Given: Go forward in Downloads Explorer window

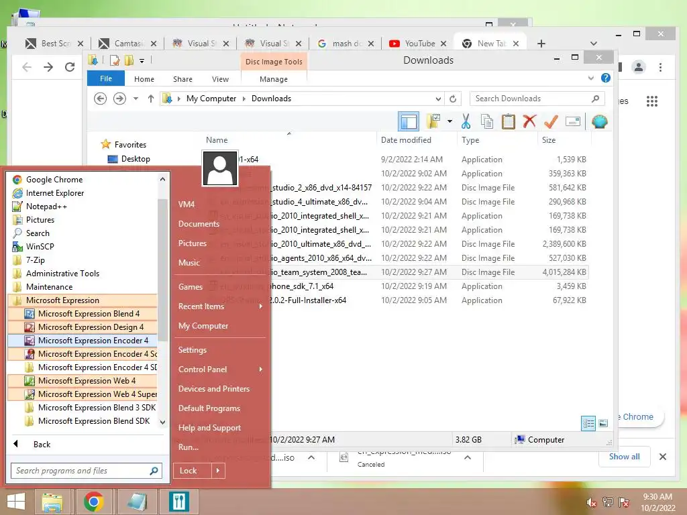Looking at the screenshot, I should (x=119, y=99).
